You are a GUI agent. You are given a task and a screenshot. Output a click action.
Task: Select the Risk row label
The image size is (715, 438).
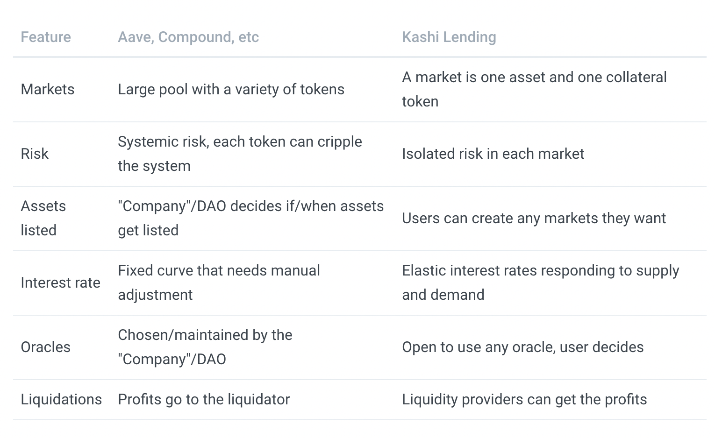point(35,154)
